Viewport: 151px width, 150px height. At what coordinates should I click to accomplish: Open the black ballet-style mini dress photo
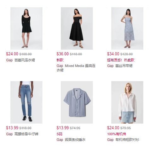pos(26,28)
